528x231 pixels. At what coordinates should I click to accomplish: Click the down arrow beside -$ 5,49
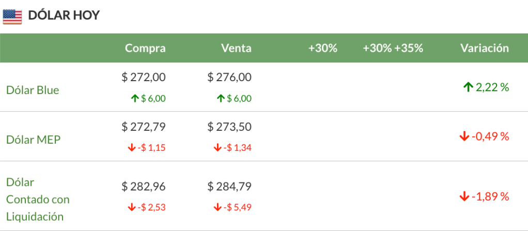218,208
